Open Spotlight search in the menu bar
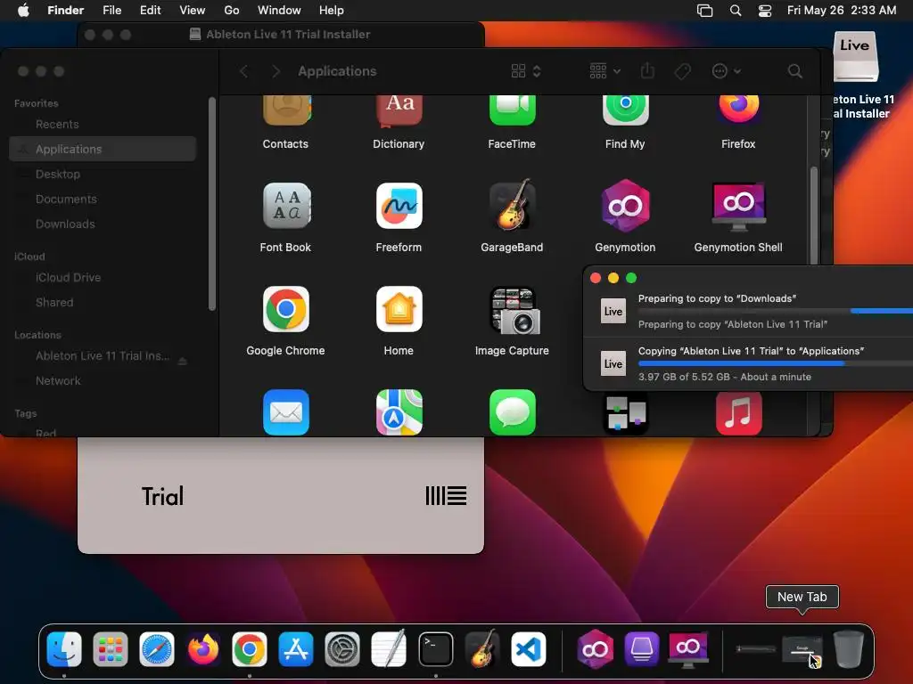 tap(736, 11)
